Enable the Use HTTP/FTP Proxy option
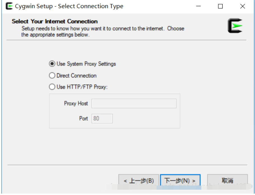The image size is (255, 195). coord(52,87)
